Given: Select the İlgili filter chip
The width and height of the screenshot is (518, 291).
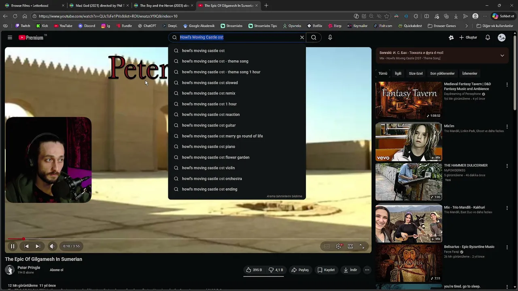Looking at the screenshot, I should [x=398, y=74].
